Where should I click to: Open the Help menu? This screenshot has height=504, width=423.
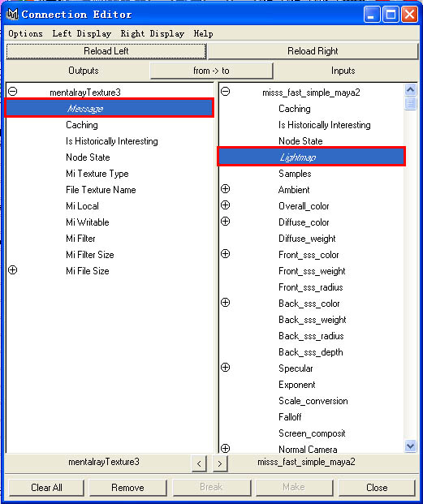(203, 34)
